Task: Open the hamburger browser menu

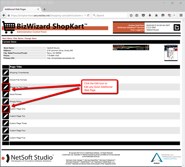Action: coord(181,15)
